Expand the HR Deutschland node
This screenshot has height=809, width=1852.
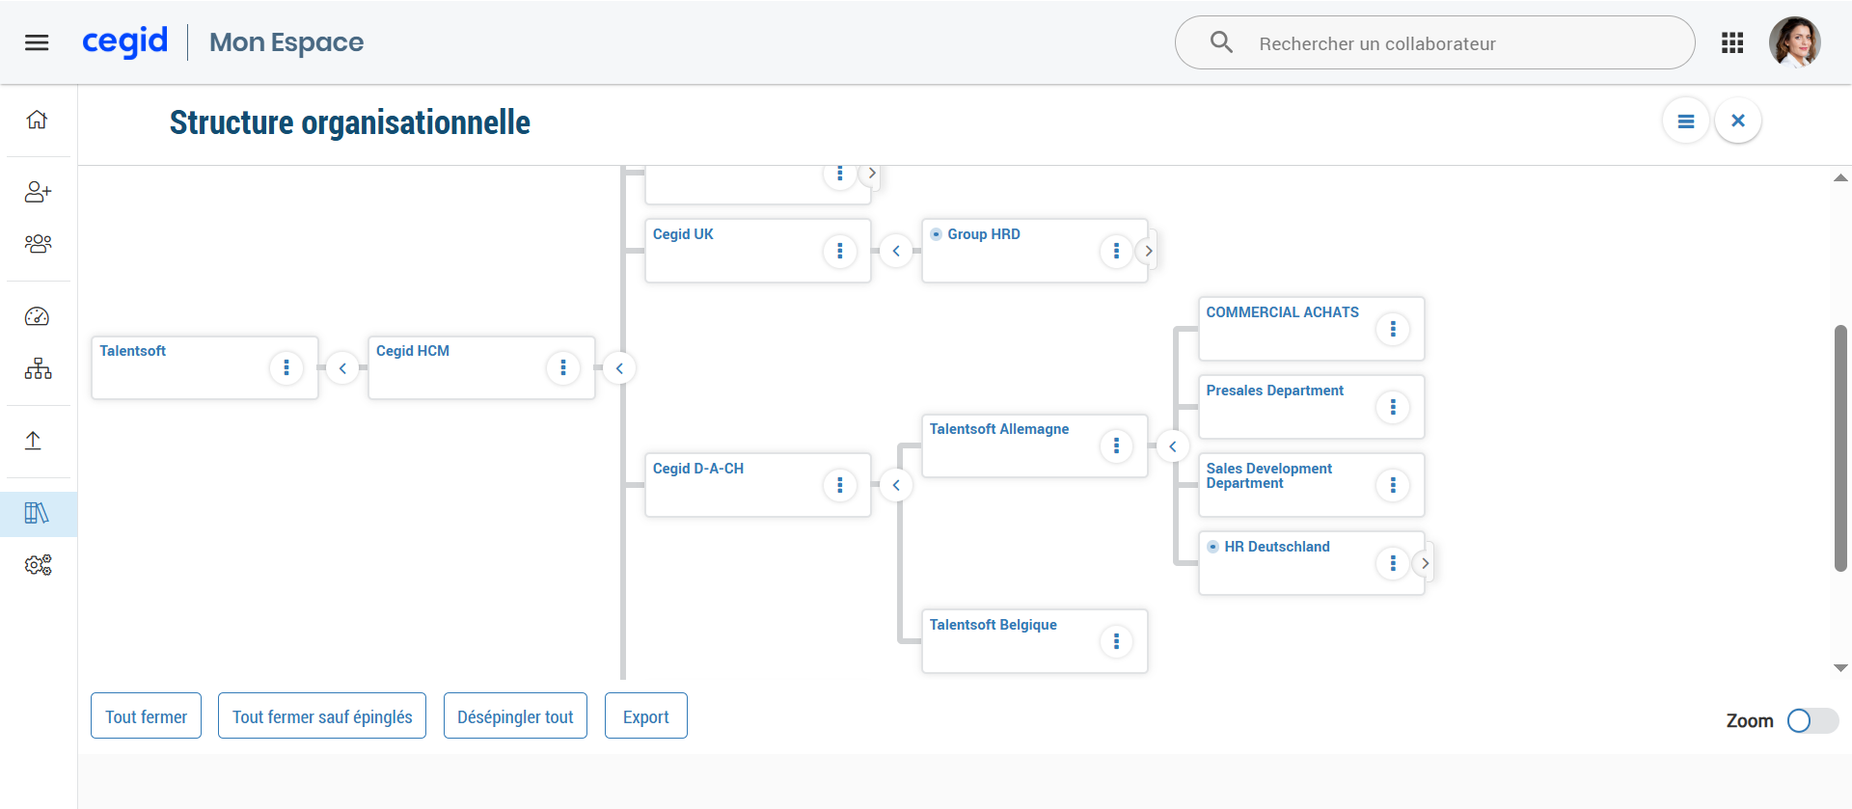1425,563
